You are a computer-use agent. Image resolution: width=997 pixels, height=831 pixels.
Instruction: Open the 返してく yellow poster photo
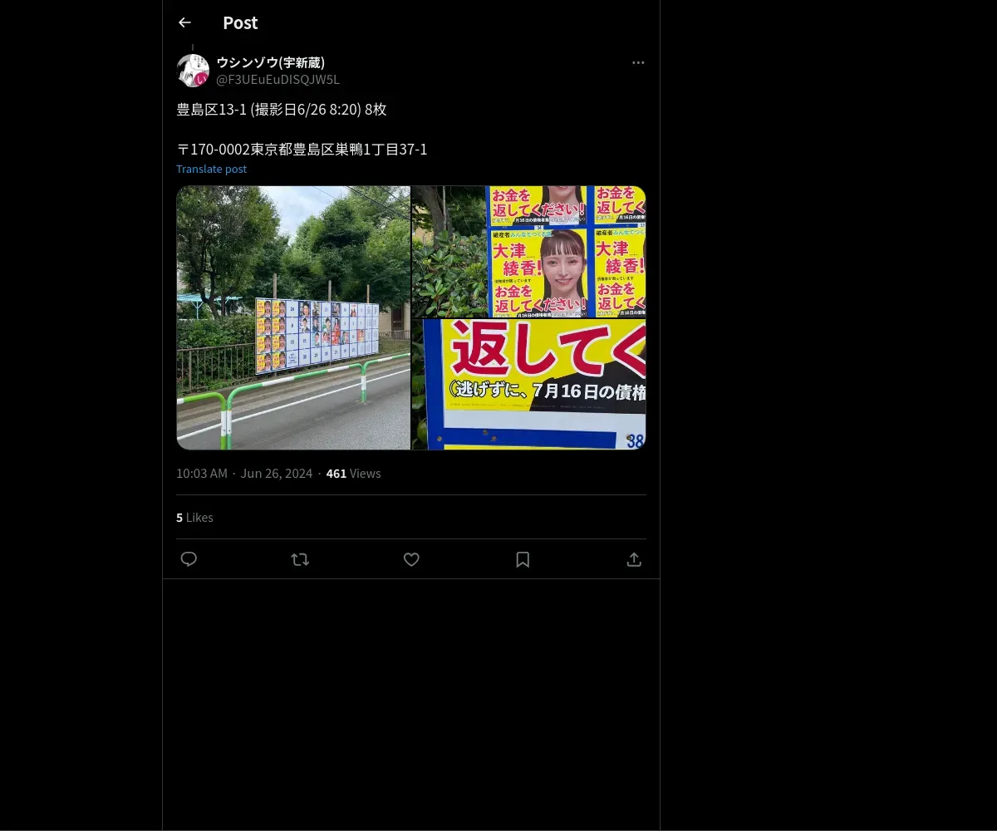click(529, 384)
